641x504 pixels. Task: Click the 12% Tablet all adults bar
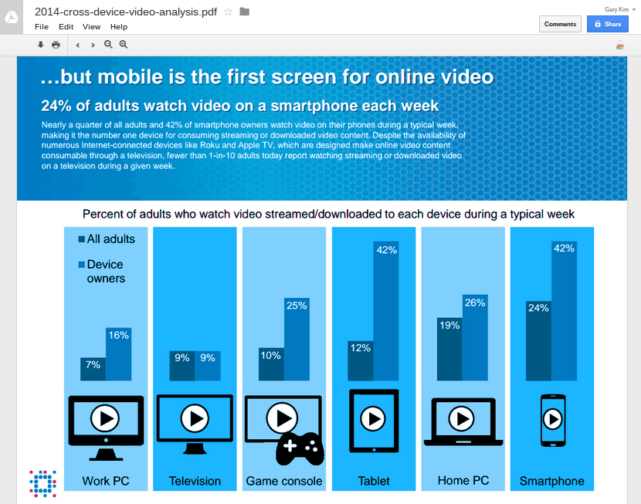[x=361, y=360]
